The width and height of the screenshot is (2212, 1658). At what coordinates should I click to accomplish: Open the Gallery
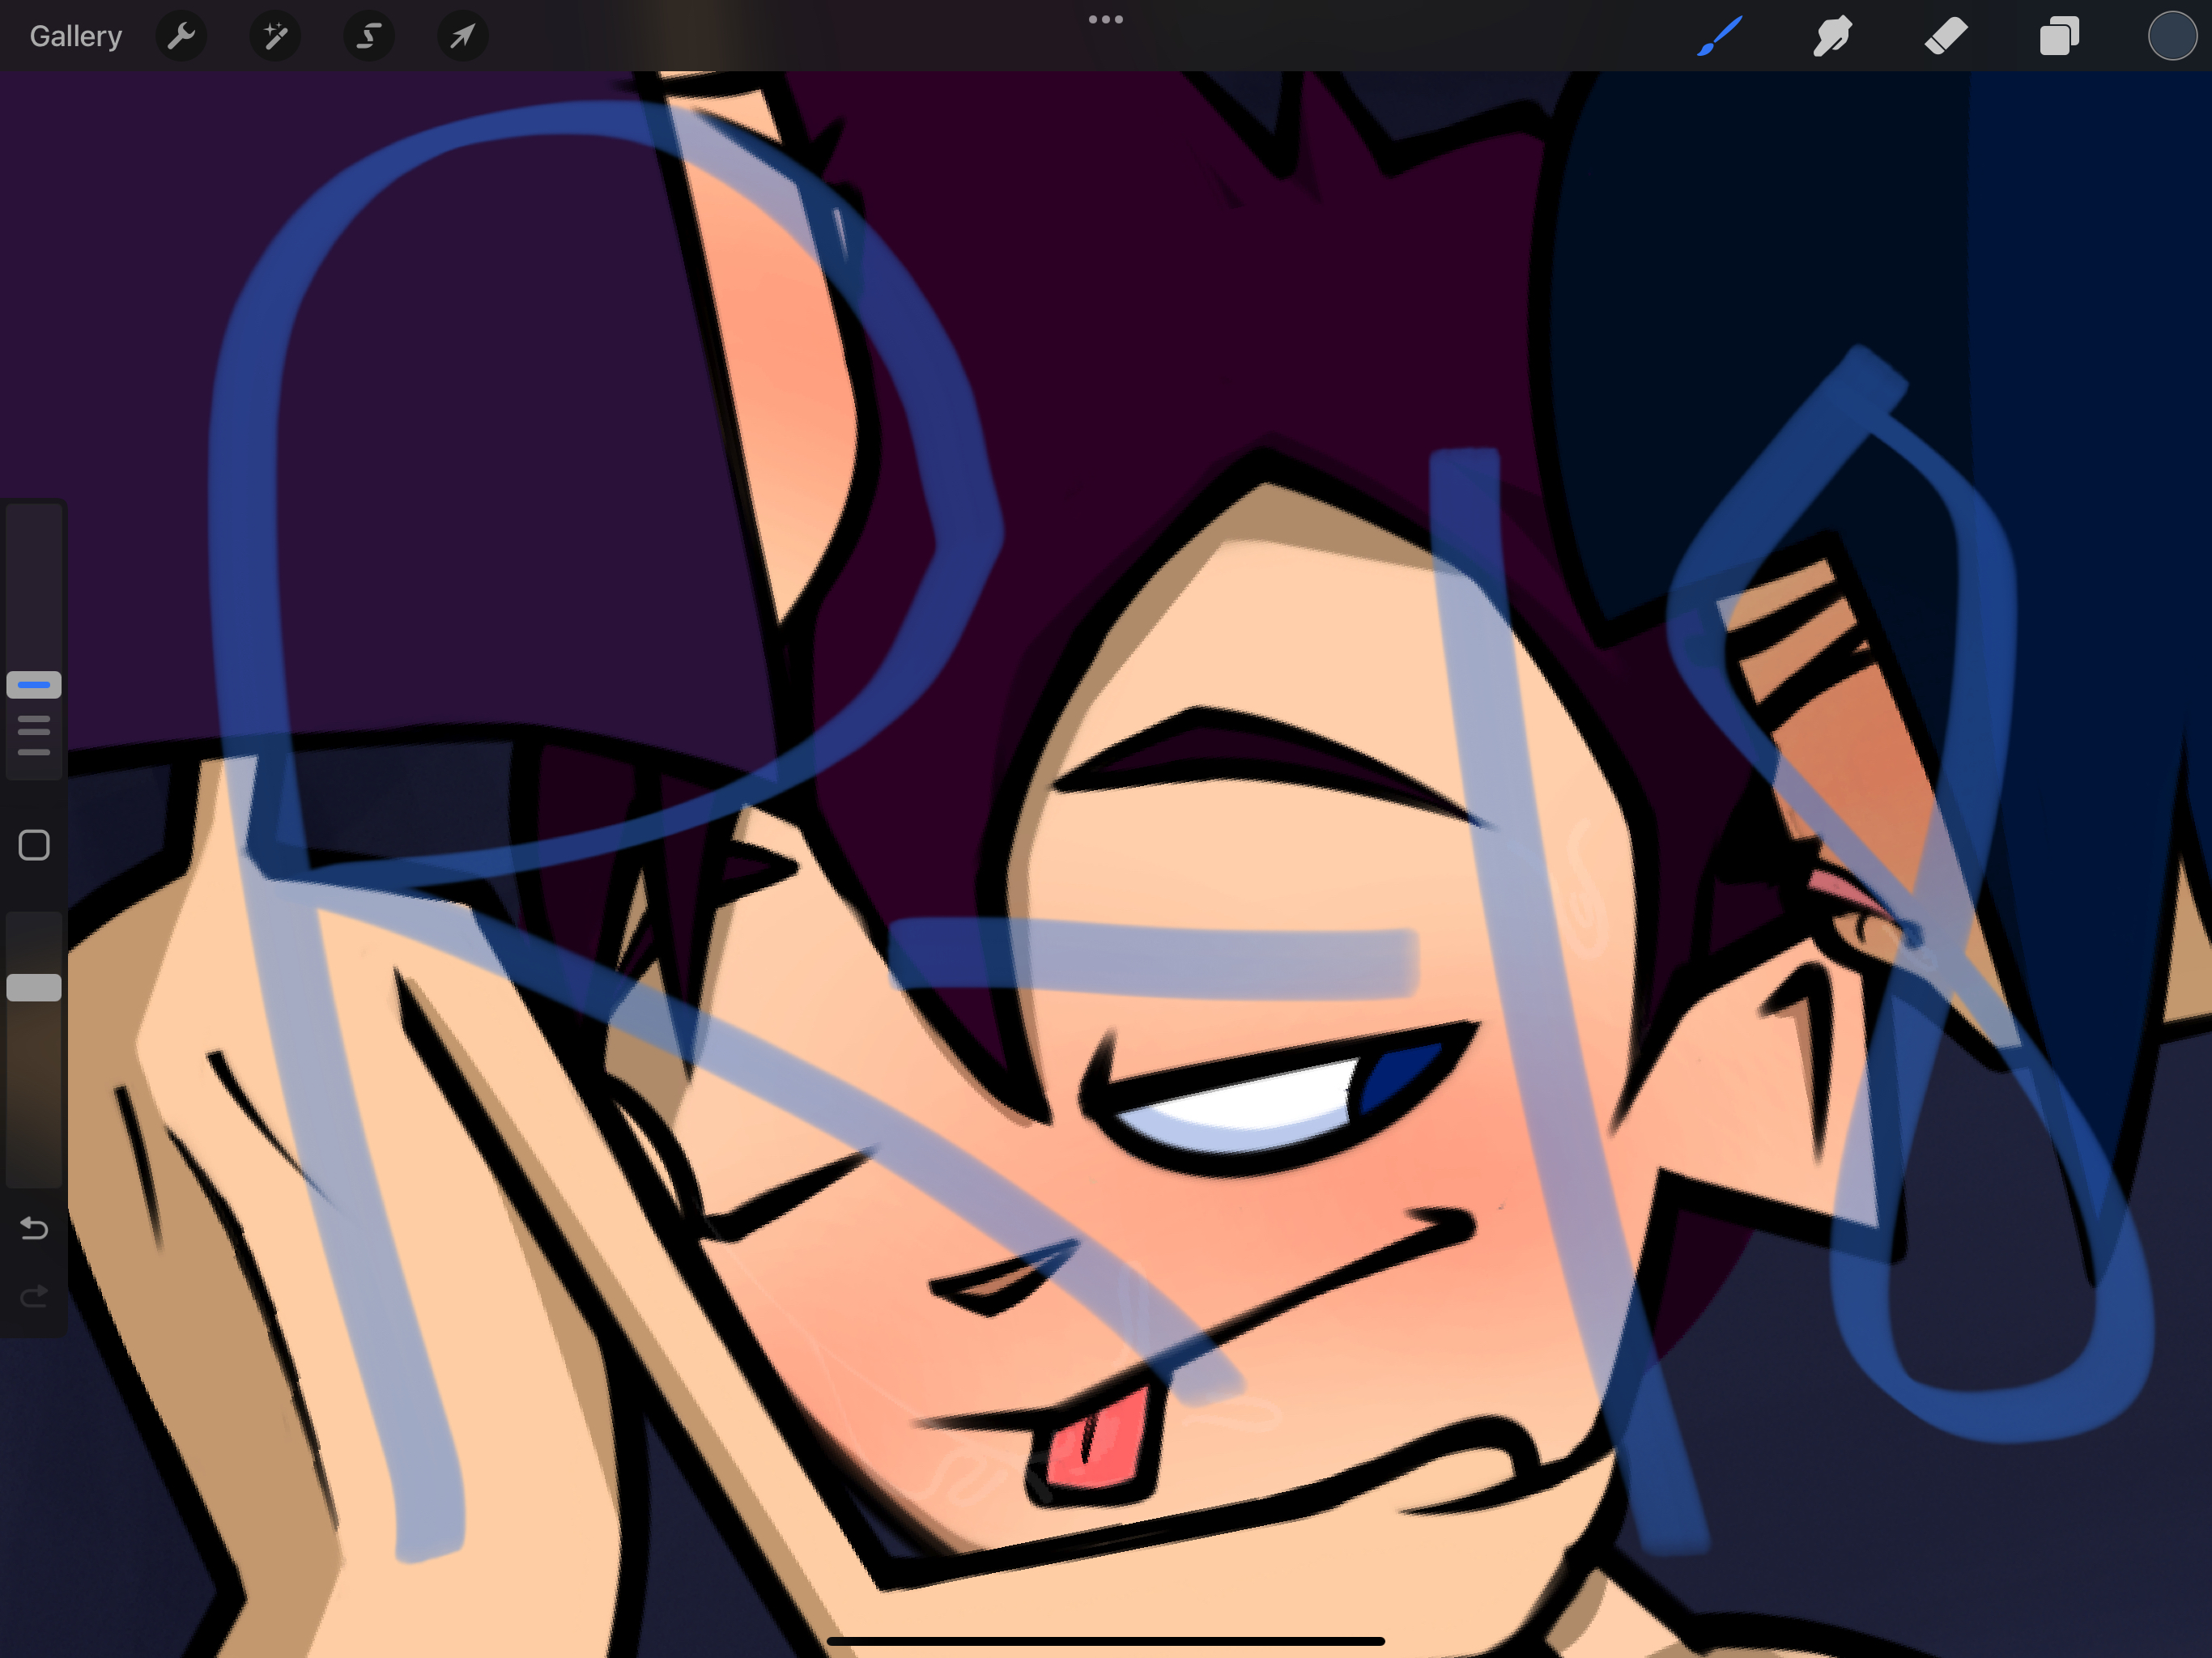click(75, 36)
